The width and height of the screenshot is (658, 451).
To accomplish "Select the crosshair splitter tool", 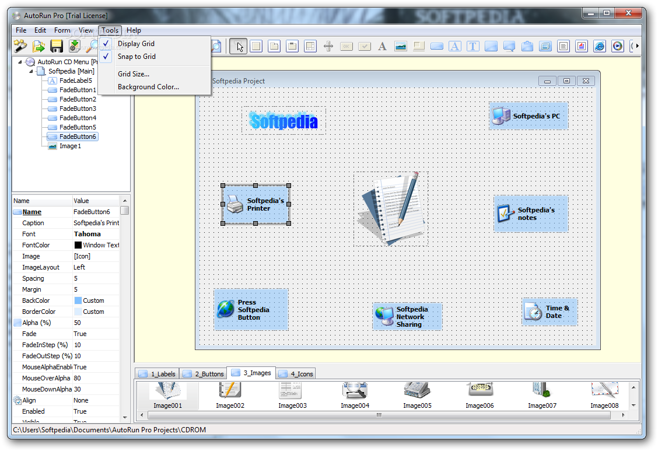I will pos(328,46).
